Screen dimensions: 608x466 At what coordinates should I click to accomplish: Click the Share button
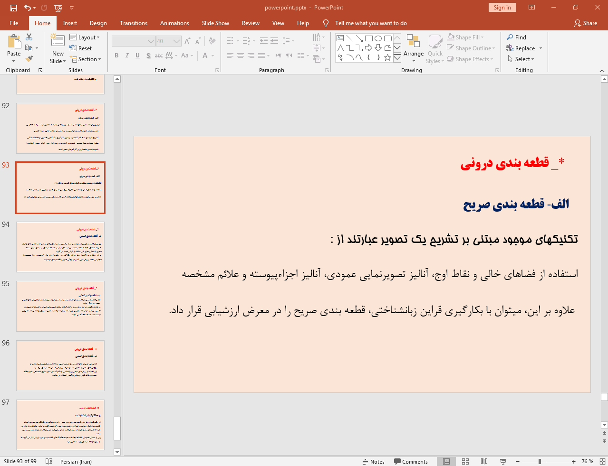pos(586,23)
